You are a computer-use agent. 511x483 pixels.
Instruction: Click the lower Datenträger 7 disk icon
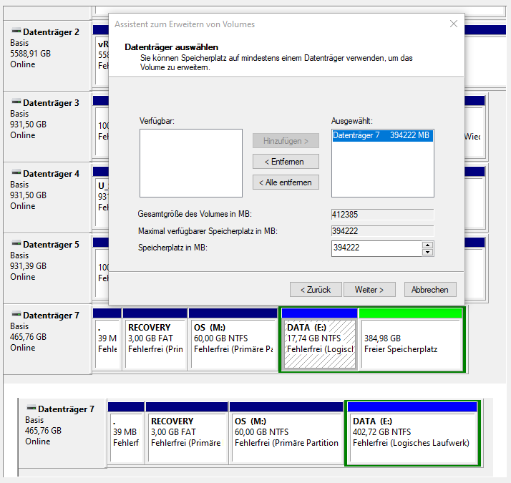pyautogui.click(x=31, y=408)
